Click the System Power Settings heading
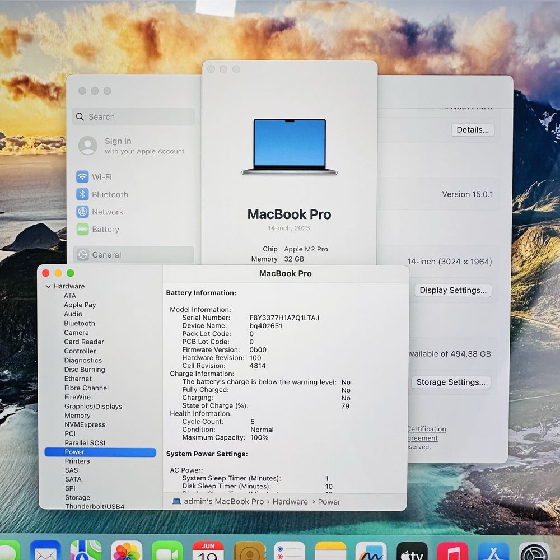The image size is (560, 560). point(207,454)
